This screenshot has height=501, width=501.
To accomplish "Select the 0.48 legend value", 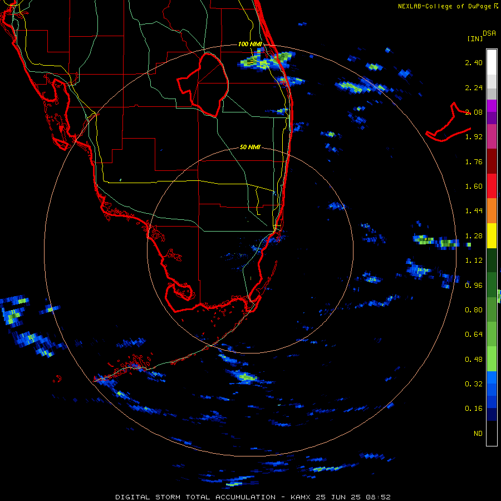I will (474, 360).
